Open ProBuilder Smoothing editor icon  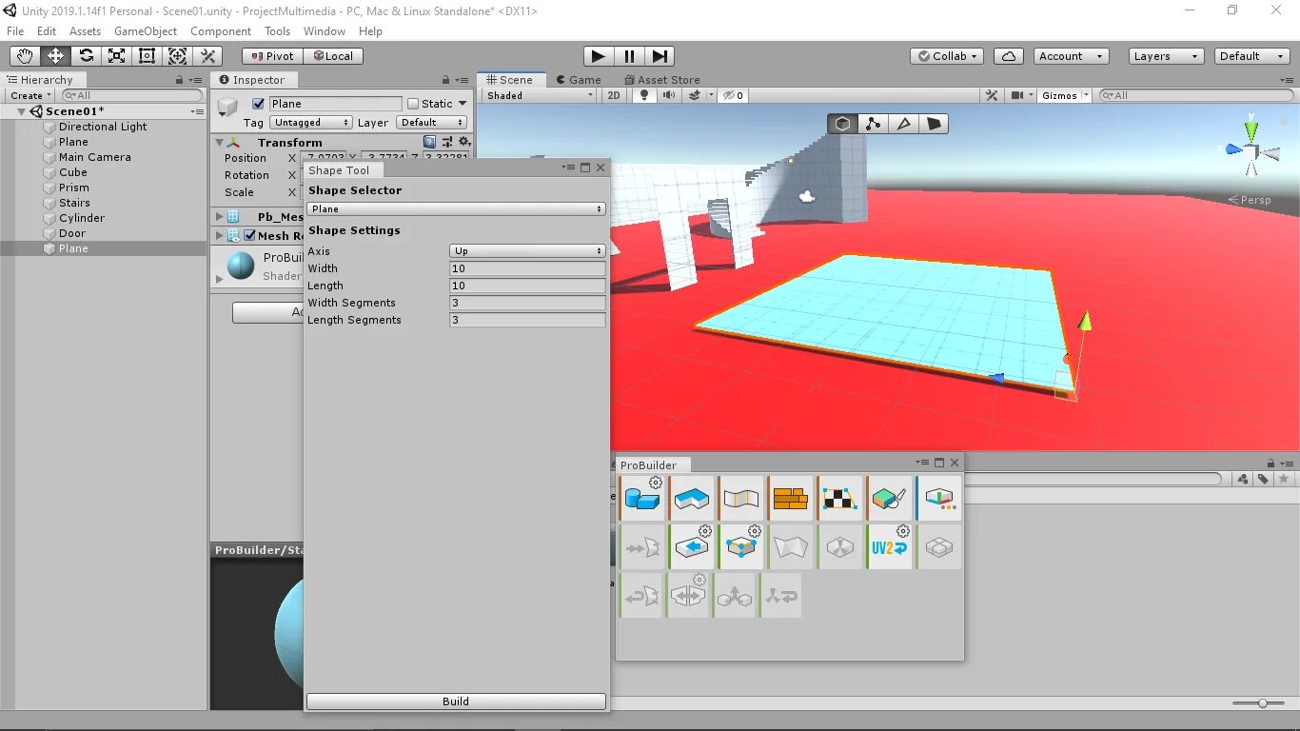coord(741,499)
